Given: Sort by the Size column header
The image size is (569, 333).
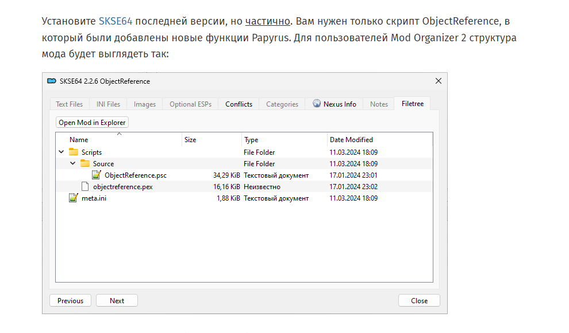Looking at the screenshot, I should point(212,140).
